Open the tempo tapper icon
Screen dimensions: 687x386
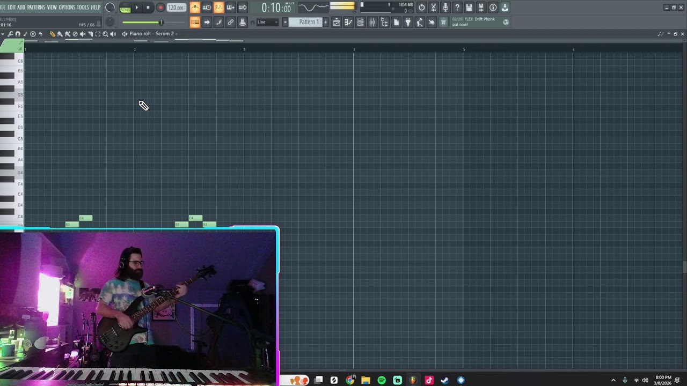pos(420,22)
